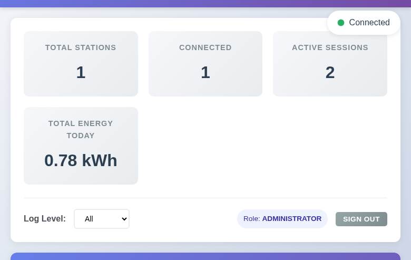Click the "Role:" prefix in role badge
This screenshot has width=411, height=260.
252,219
